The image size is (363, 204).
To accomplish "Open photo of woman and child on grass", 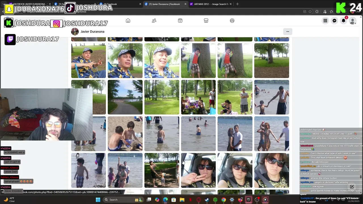I will (x=162, y=170).
